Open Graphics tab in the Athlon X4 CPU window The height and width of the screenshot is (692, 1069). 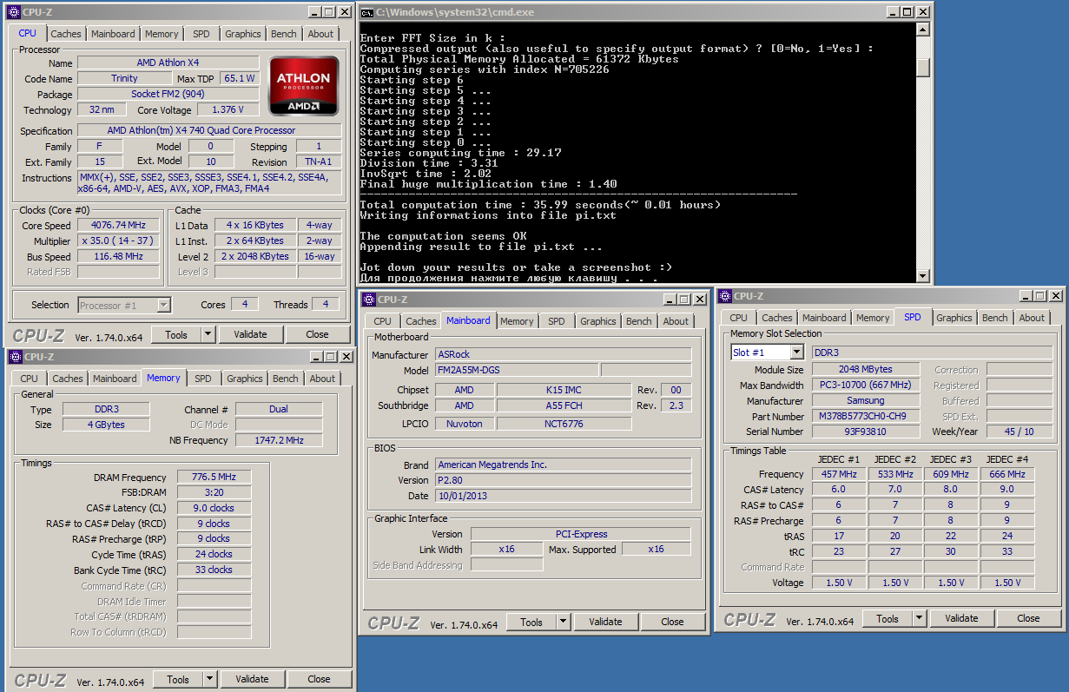tap(243, 34)
